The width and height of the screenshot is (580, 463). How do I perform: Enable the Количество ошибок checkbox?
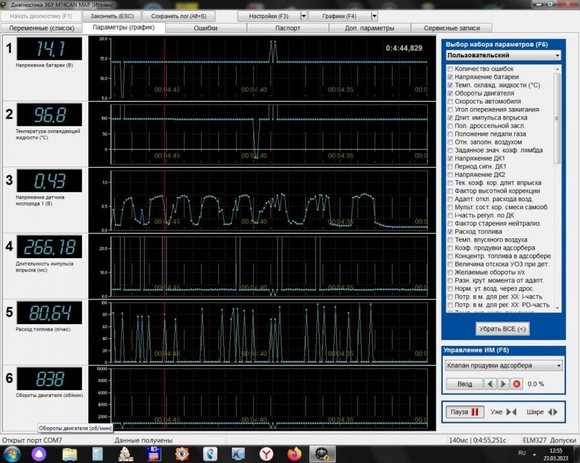pyautogui.click(x=450, y=69)
